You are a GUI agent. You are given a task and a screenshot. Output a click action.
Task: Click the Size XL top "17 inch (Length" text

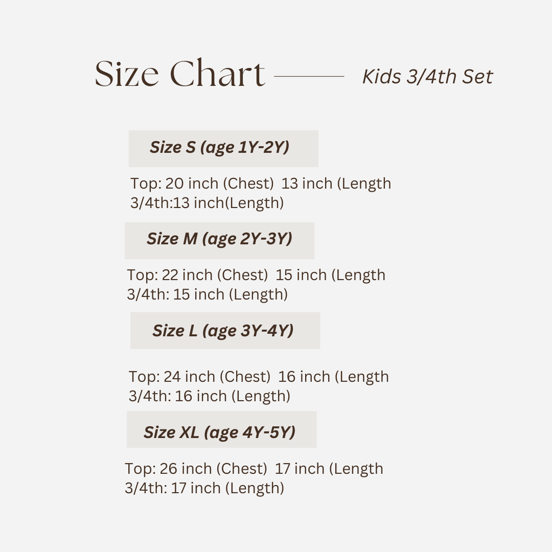tap(329, 468)
